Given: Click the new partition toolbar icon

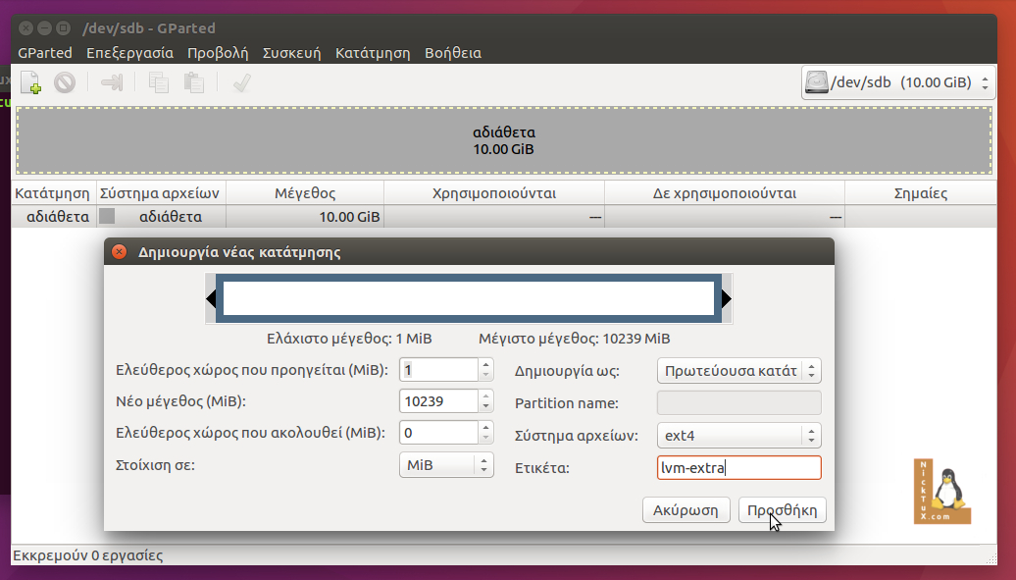Looking at the screenshot, I should tap(30, 83).
